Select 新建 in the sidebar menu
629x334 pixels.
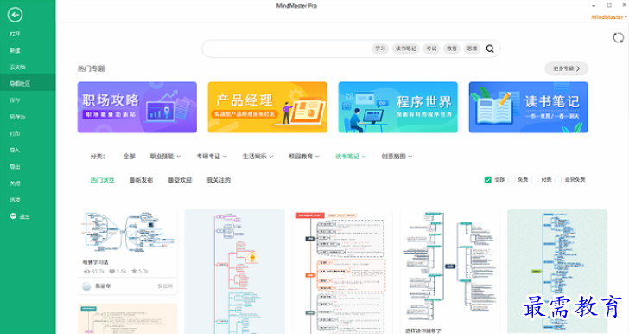pos(15,50)
